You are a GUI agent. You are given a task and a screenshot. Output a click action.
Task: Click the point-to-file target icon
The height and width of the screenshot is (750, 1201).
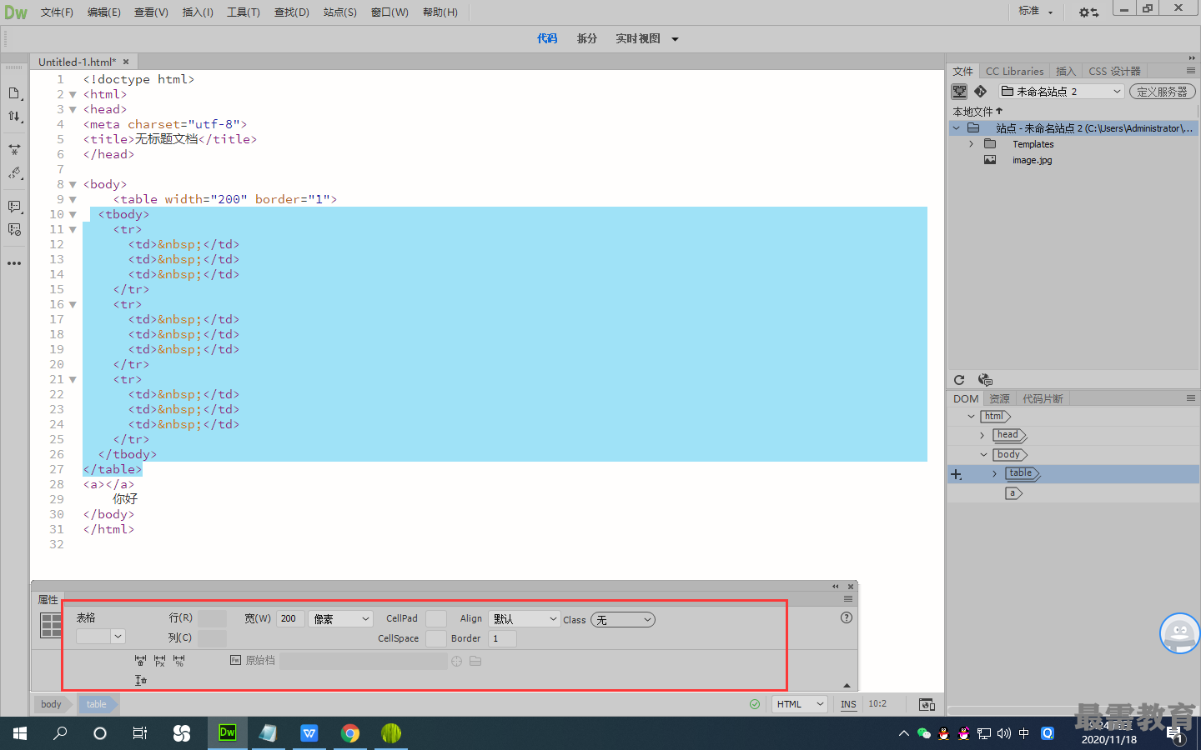pyautogui.click(x=456, y=661)
